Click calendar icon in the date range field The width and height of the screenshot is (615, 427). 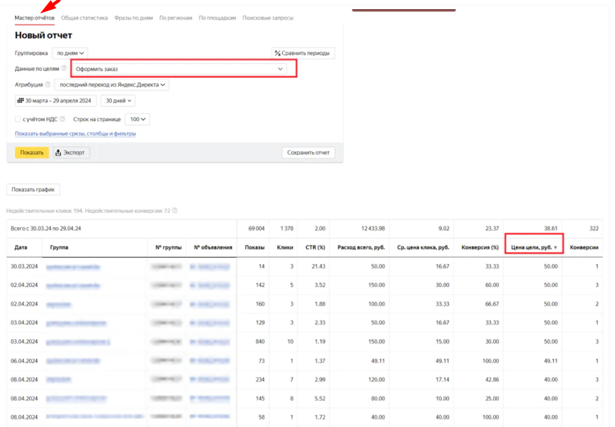(x=20, y=101)
